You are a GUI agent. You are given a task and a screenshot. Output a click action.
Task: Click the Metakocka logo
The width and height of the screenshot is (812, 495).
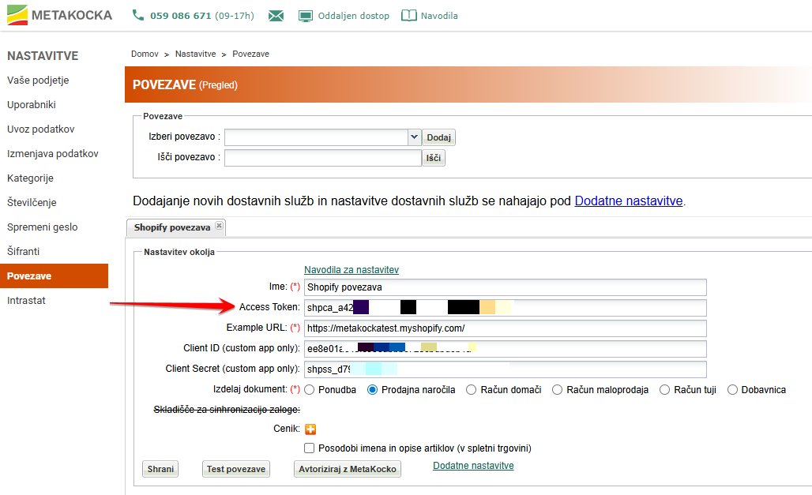[x=59, y=15]
